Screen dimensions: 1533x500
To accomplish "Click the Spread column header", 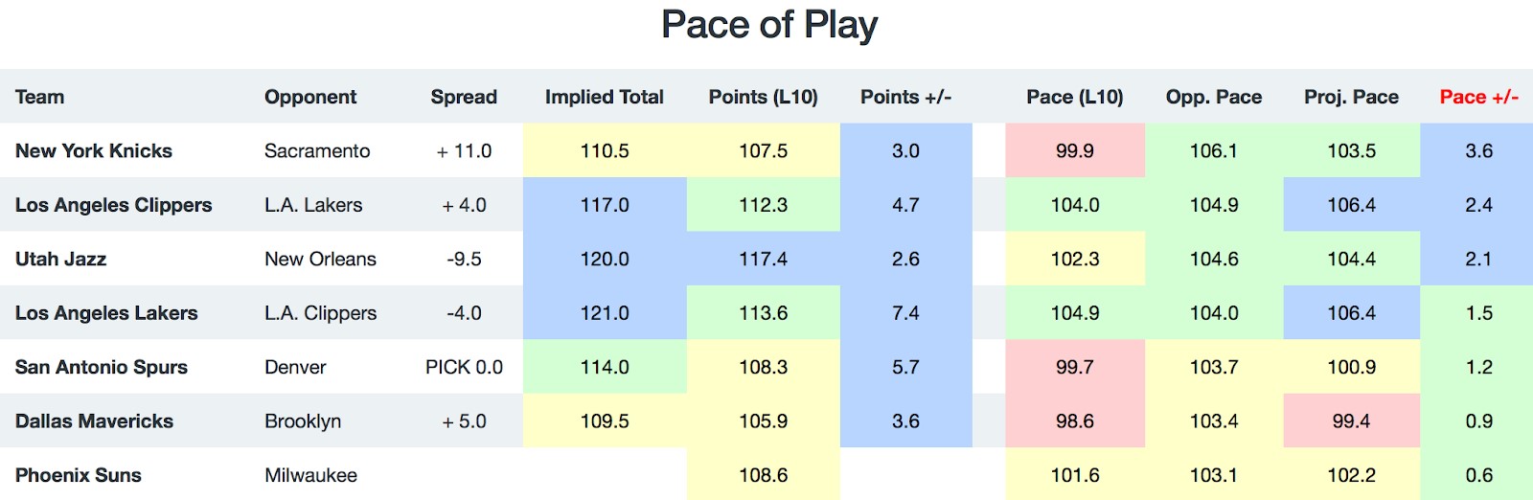I will click(x=464, y=97).
